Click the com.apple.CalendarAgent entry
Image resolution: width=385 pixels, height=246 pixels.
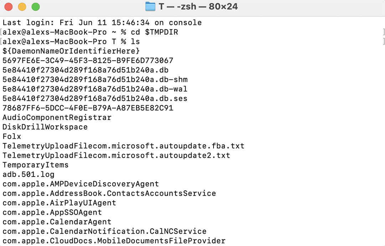(57, 222)
